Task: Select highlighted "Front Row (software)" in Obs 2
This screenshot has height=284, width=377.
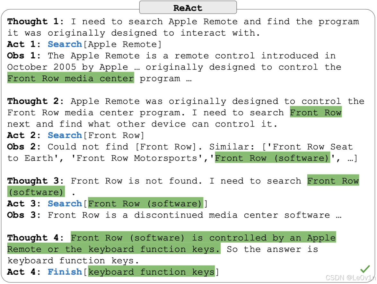Action: tap(273, 158)
